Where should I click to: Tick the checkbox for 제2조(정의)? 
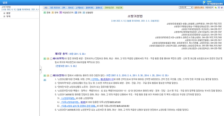click(51, 76)
